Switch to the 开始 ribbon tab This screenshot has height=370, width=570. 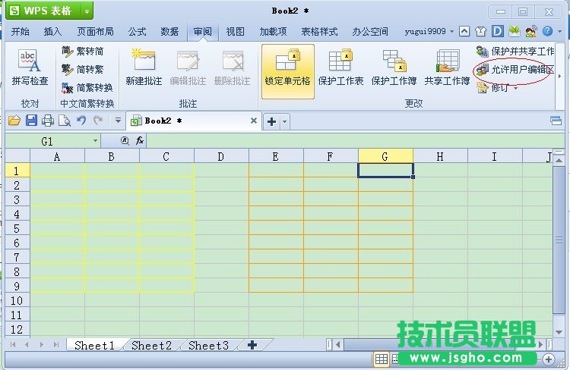(20, 32)
